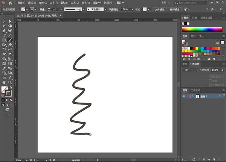Select the Direct Selection tool

click(x=10, y=21)
